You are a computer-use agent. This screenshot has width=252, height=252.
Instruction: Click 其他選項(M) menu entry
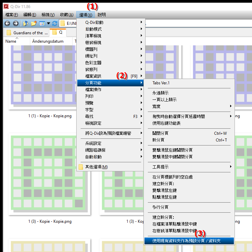(111, 167)
